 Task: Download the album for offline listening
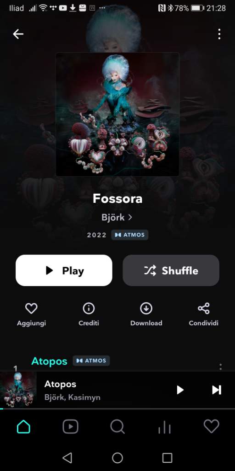click(146, 315)
